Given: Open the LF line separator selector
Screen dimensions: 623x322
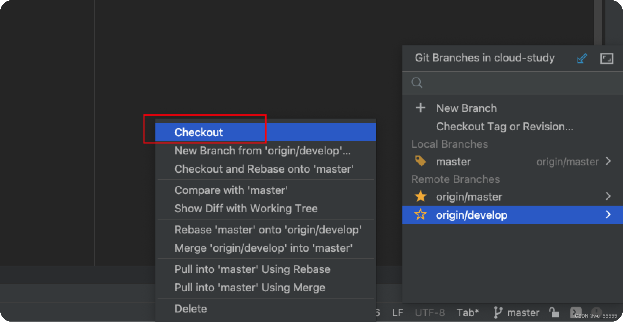Looking at the screenshot, I should [x=398, y=313].
